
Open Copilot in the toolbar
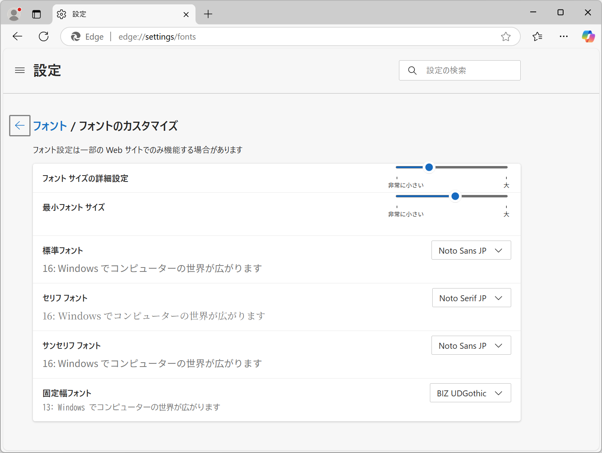[588, 36]
